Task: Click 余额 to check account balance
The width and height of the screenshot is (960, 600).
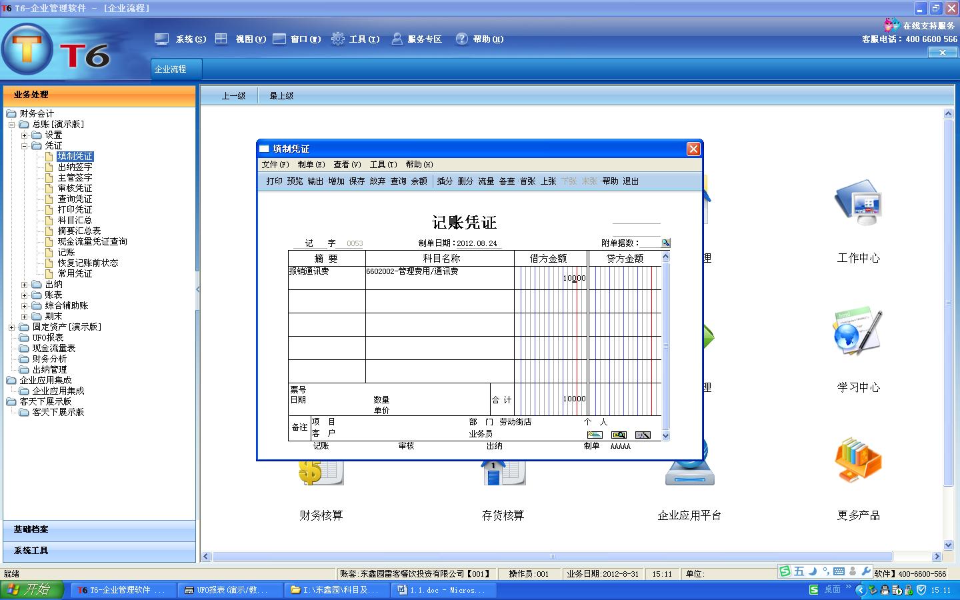Action: click(419, 181)
